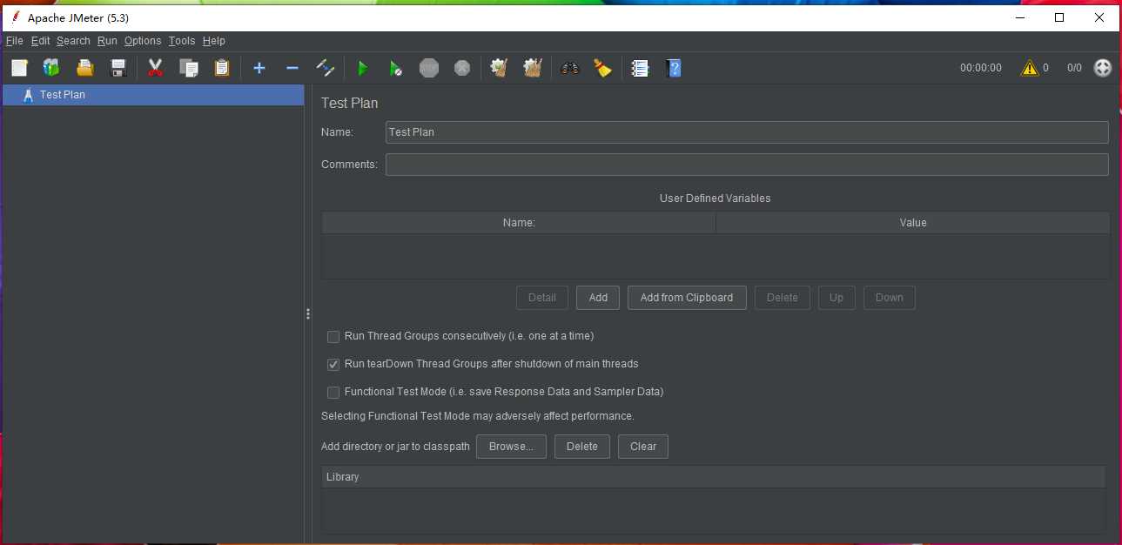
Task: Open the Function Helper list icon
Action: 640,68
